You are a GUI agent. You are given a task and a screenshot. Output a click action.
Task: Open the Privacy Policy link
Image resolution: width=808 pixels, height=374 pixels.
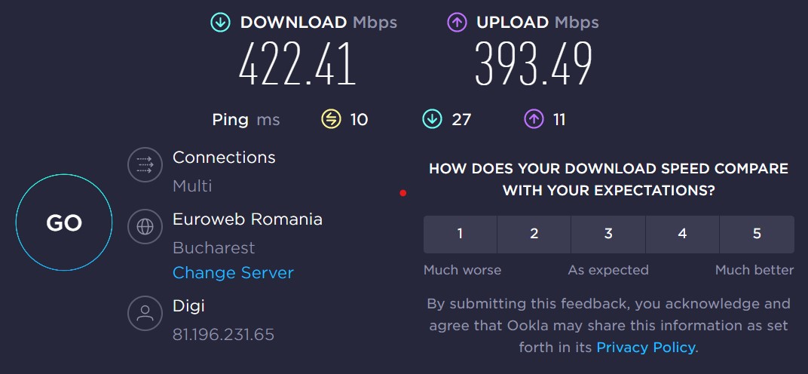tap(646, 348)
